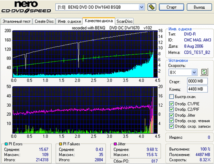The width and height of the screenshot is (214, 164).
Task: Toggle the Отобр. скор. записи checkbox
Action: (x=172, y=126)
